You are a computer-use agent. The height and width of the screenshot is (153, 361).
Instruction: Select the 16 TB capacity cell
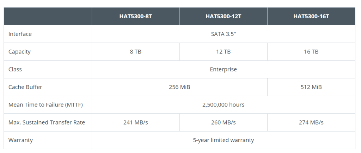click(x=311, y=52)
